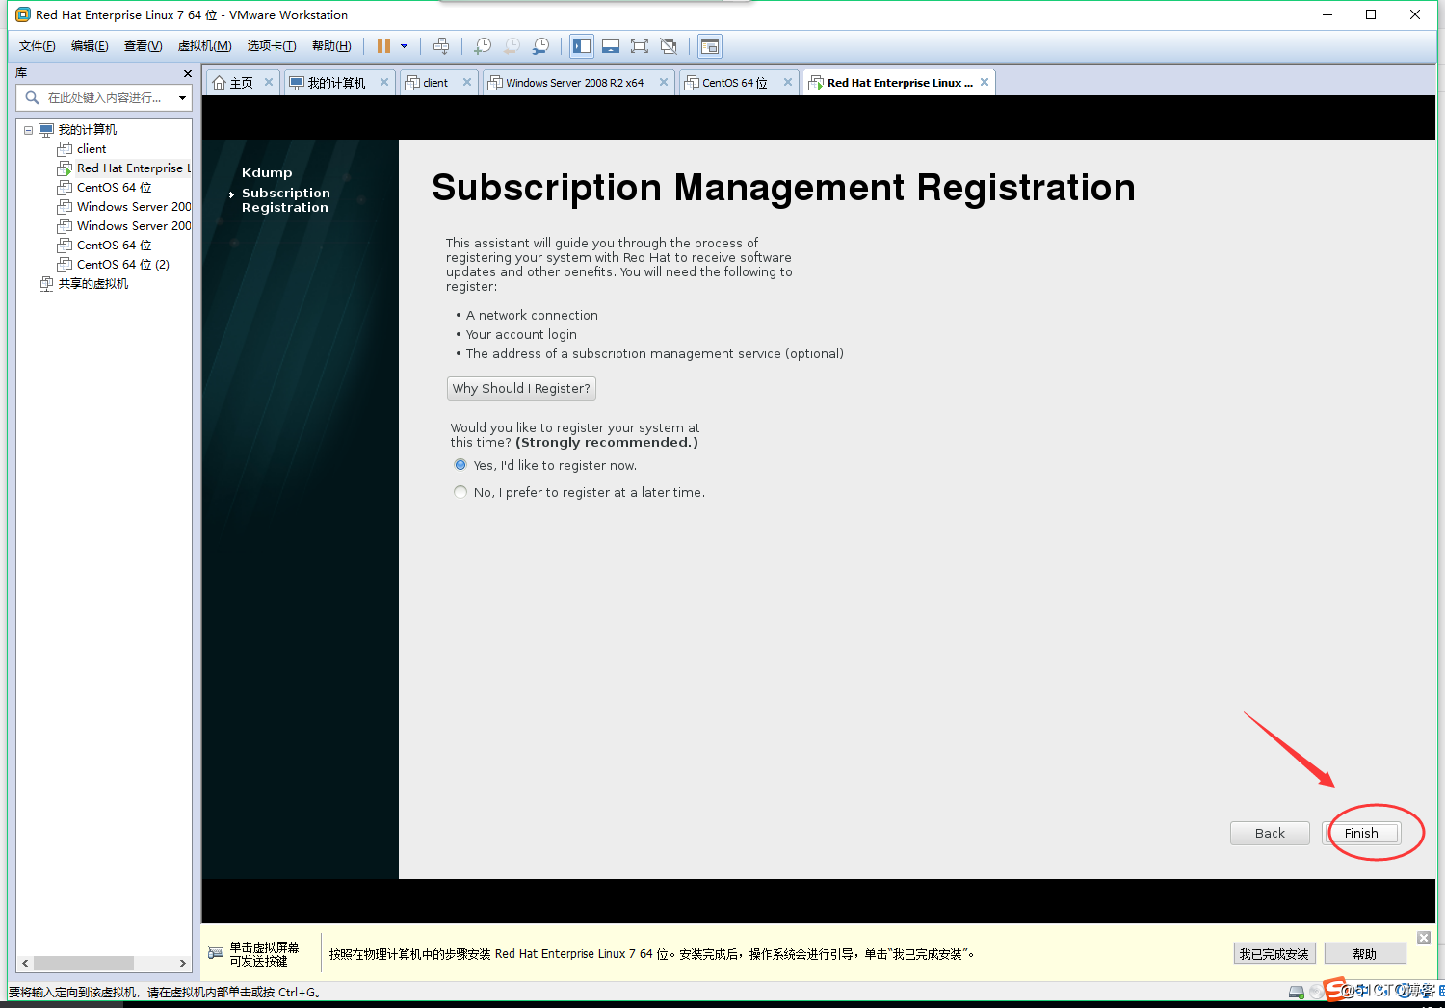Viewport: 1445px width, 1008px height.
Task: Select 共享的虚拟机 in library tree
Action: click(92, 284)
